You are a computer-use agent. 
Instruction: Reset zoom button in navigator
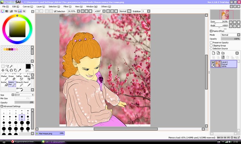point(239,22)
